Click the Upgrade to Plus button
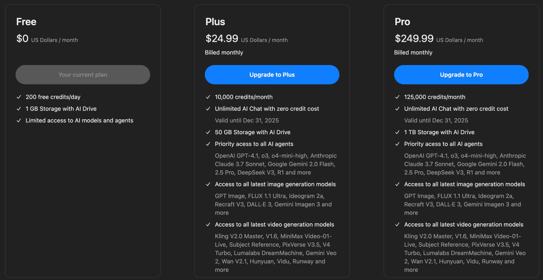543x280 pixels. click(x=272, y=75)
